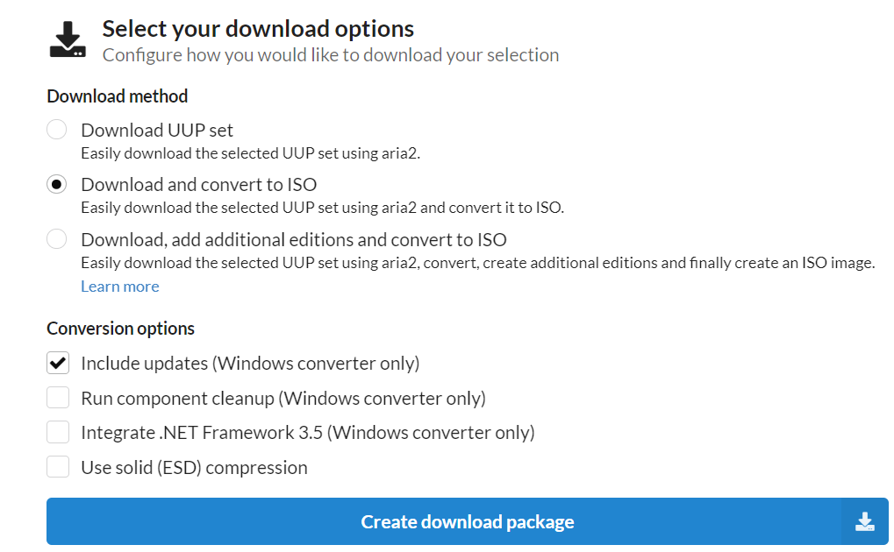Click 'Run component cleanup (Windows converter only)' text
Image resolution: width=894 pixels, height=552 pixels.
click(283, 398)
